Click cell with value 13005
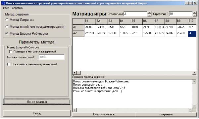The width and height of the screenshot is (199, 119). (x=125, y=34)
